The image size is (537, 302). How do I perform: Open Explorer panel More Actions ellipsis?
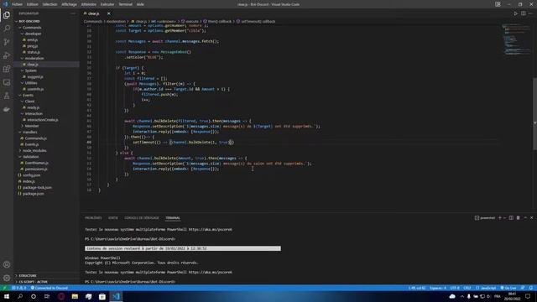pyautogui.click(x=73, y=13)
